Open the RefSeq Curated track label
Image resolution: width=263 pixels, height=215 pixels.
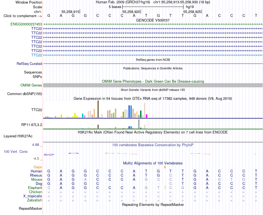pyautogui.click(x=29, y=64)
